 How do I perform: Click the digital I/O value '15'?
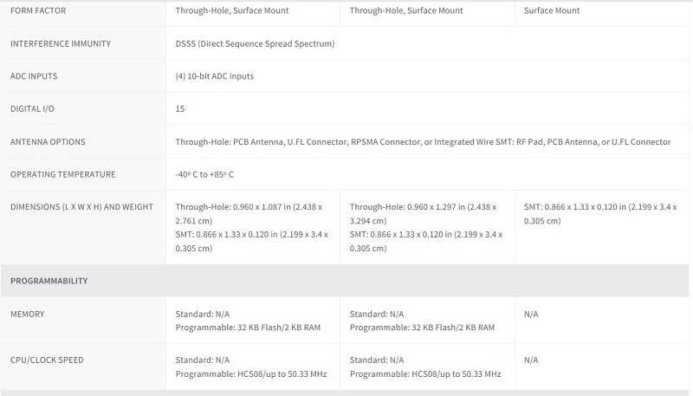tap(179, 109)
